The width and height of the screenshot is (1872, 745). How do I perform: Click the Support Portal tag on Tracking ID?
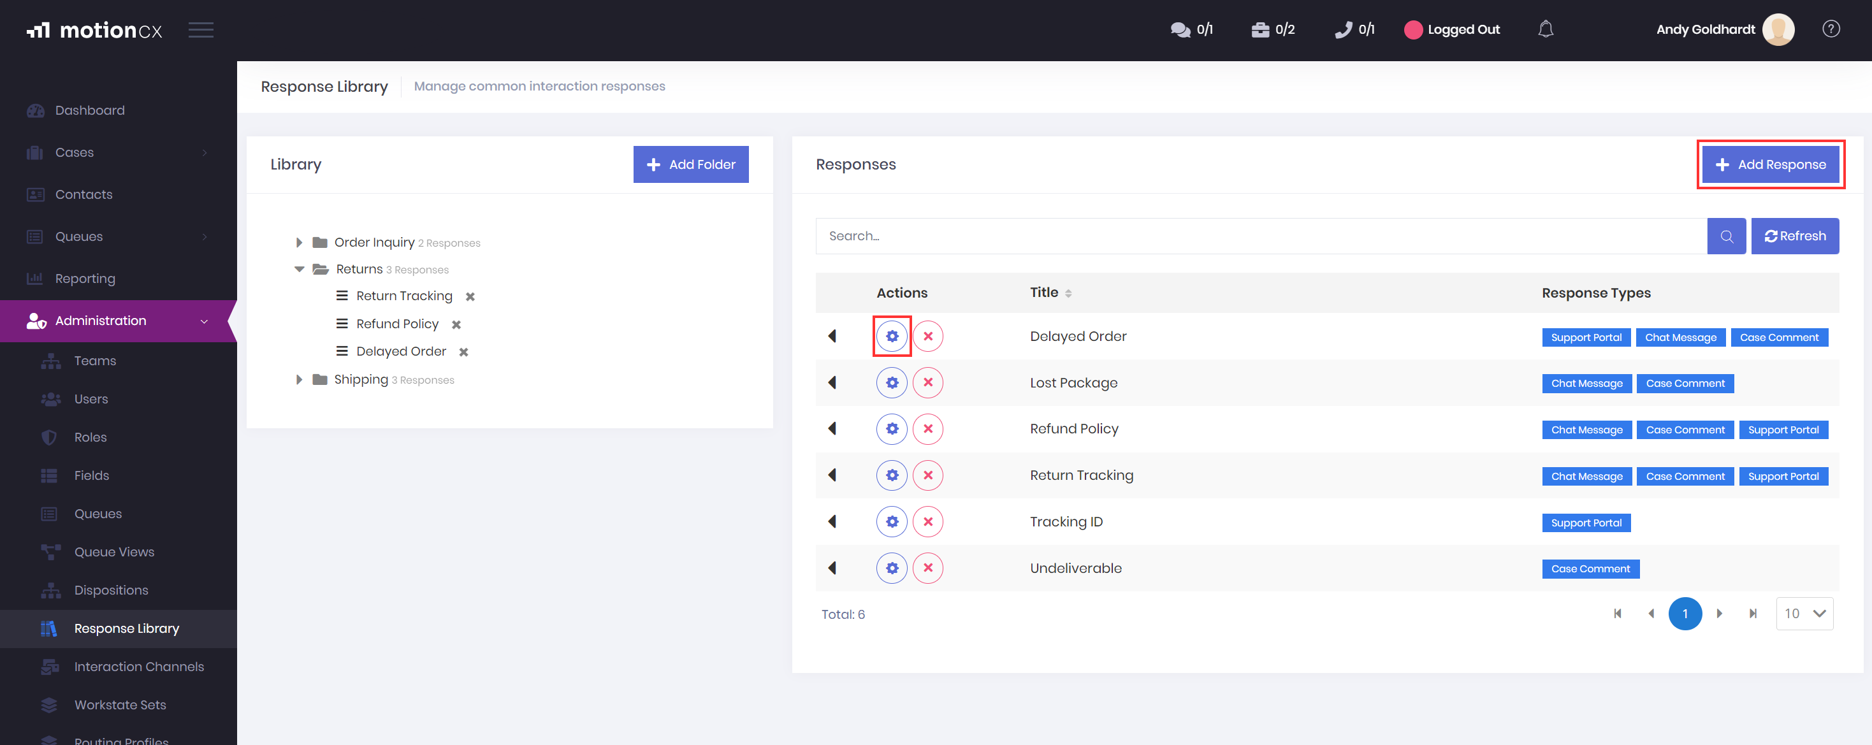[x=1586, y=523]
